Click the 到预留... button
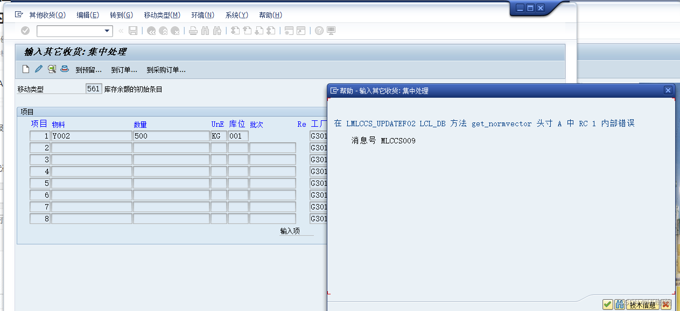This screenshot has height=311, width=680. coord(87,69)
